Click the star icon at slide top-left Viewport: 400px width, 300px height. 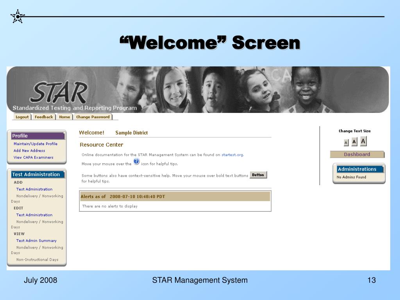pyautogui.click(x=18, y=16)
